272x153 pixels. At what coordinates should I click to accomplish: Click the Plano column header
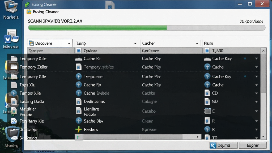(x=209, y=43)
